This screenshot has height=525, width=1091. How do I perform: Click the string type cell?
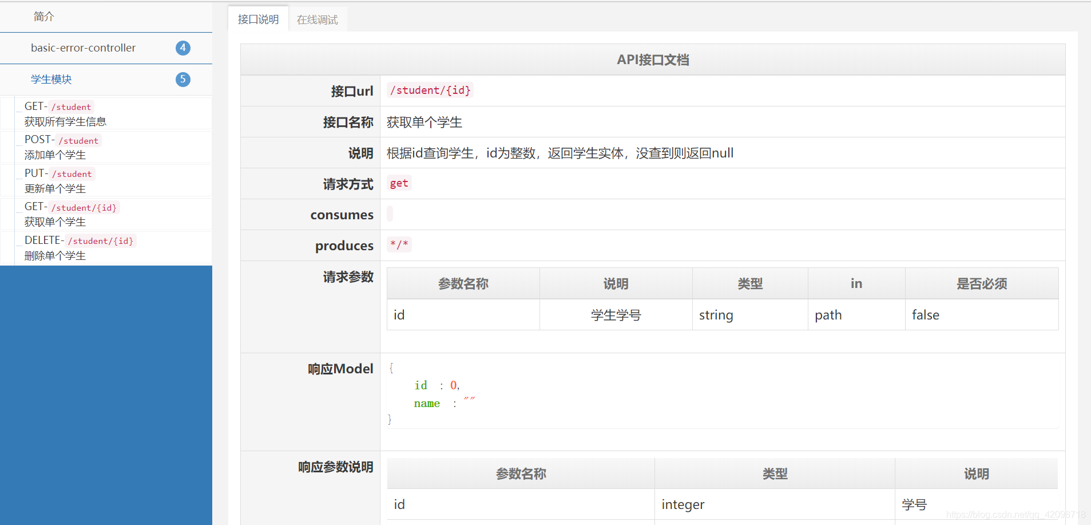[x=750, y=315]
